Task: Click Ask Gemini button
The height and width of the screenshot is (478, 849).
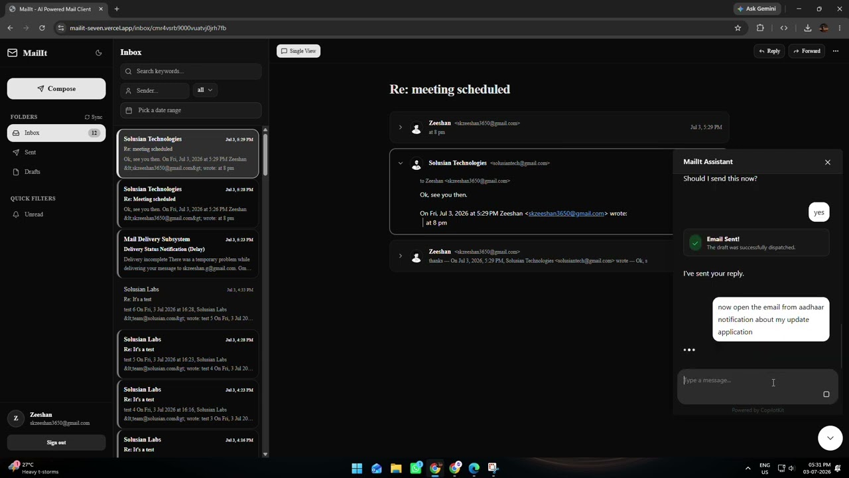Action: click(756, 9)
